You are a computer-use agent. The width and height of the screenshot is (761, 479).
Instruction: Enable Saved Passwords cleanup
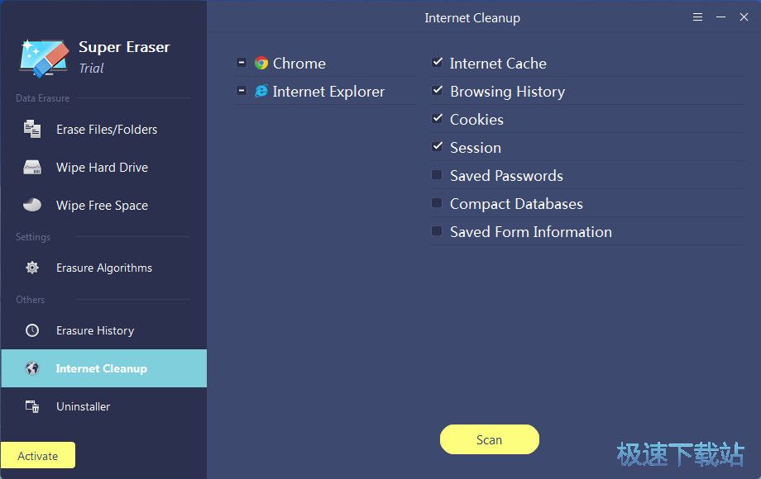coord(437,175)
